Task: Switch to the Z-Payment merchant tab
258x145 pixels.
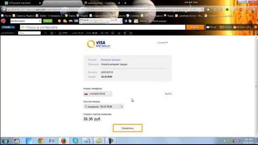Action: (20, 3)
